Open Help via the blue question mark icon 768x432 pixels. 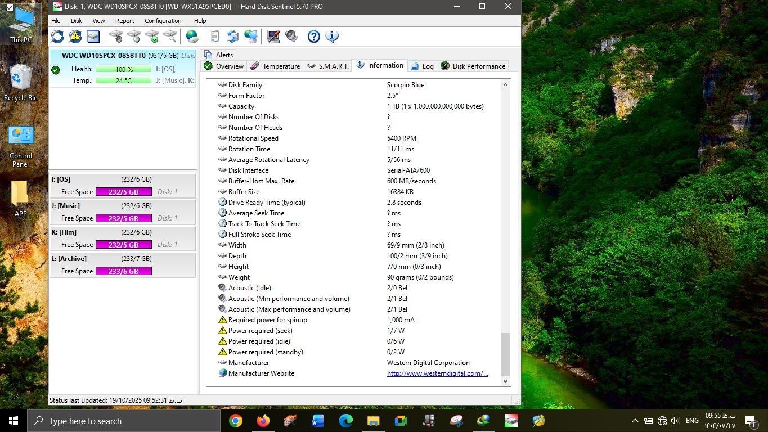pos(314,37)
